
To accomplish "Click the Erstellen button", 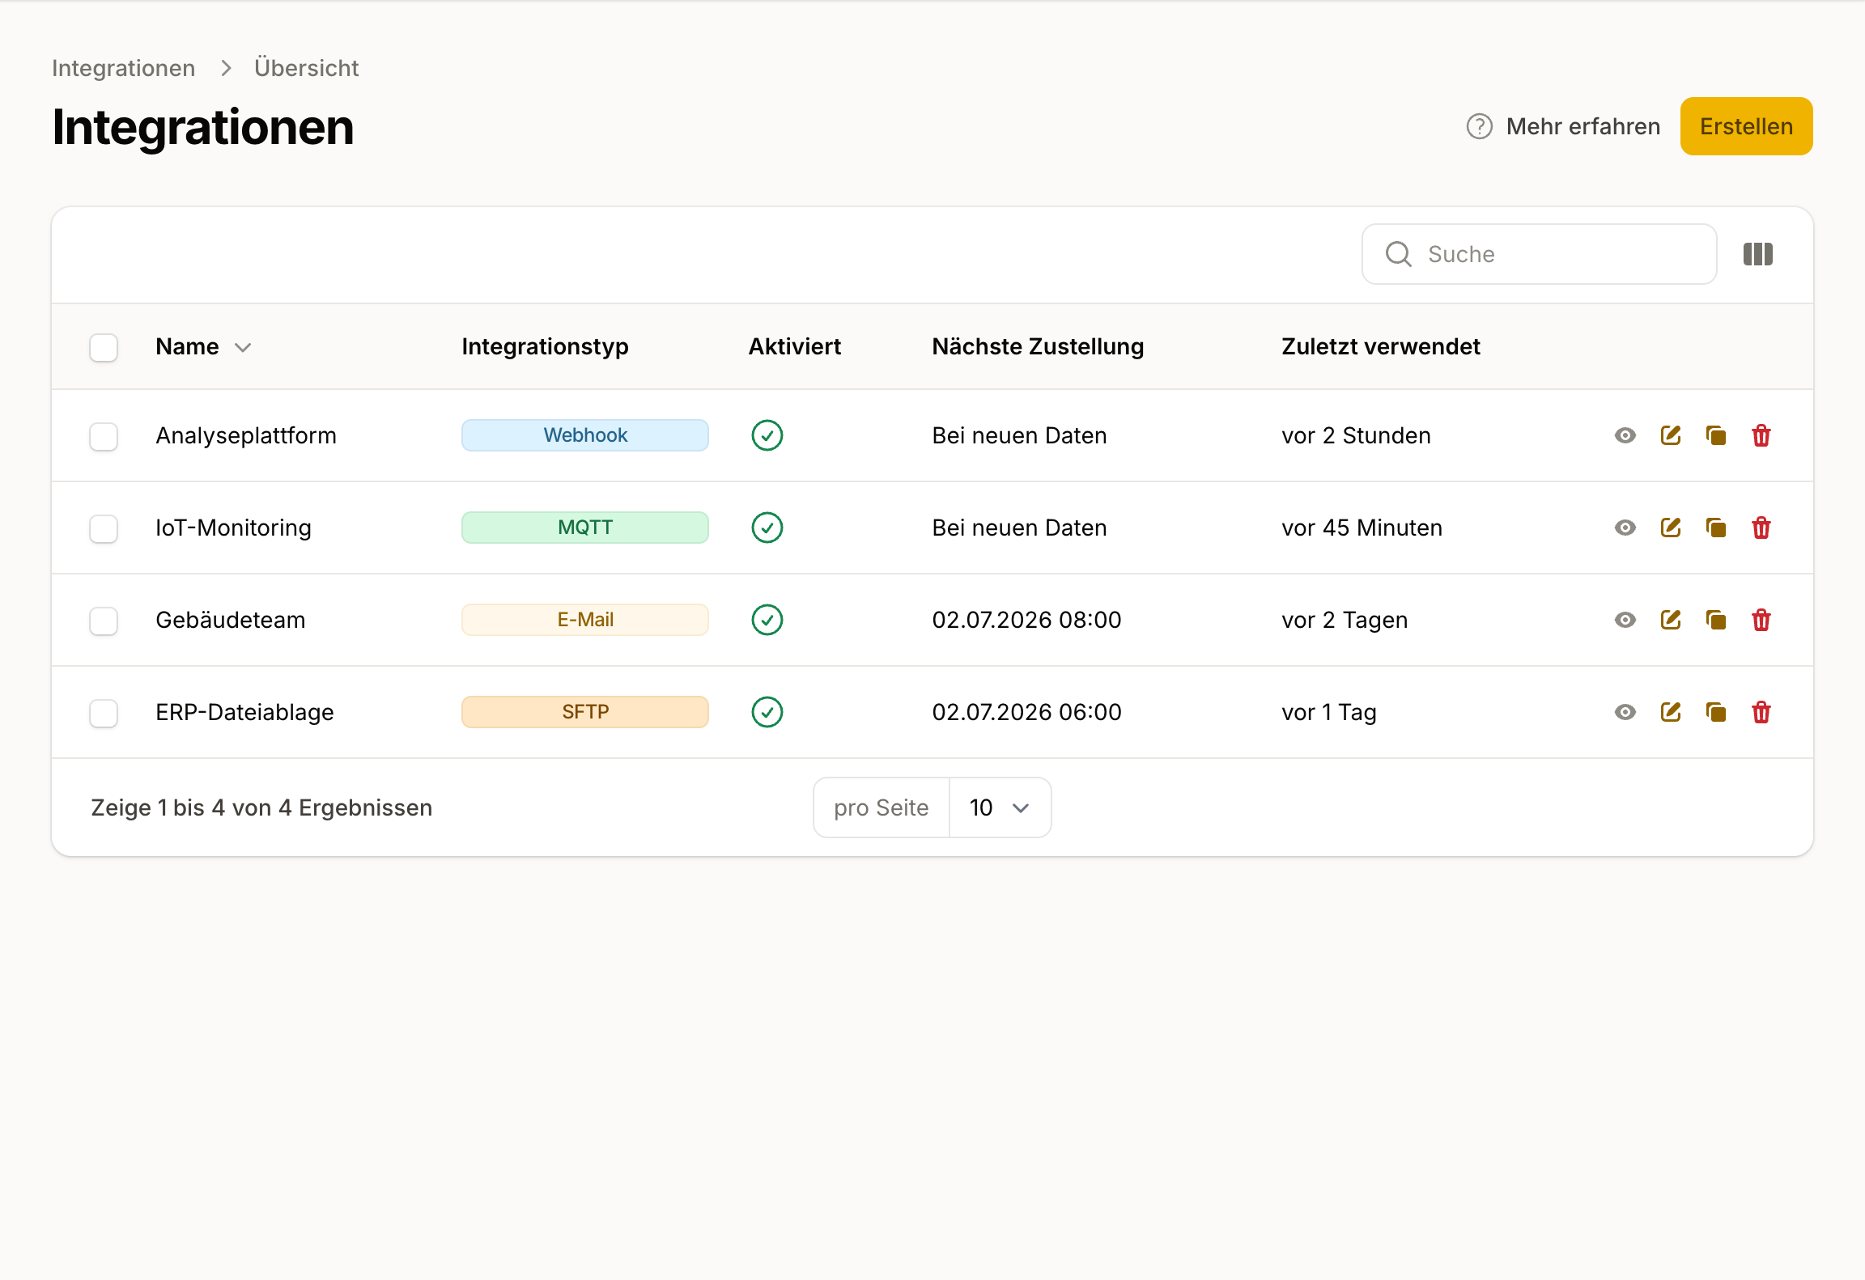I will pyautogui.click(x=1746, y=126).
